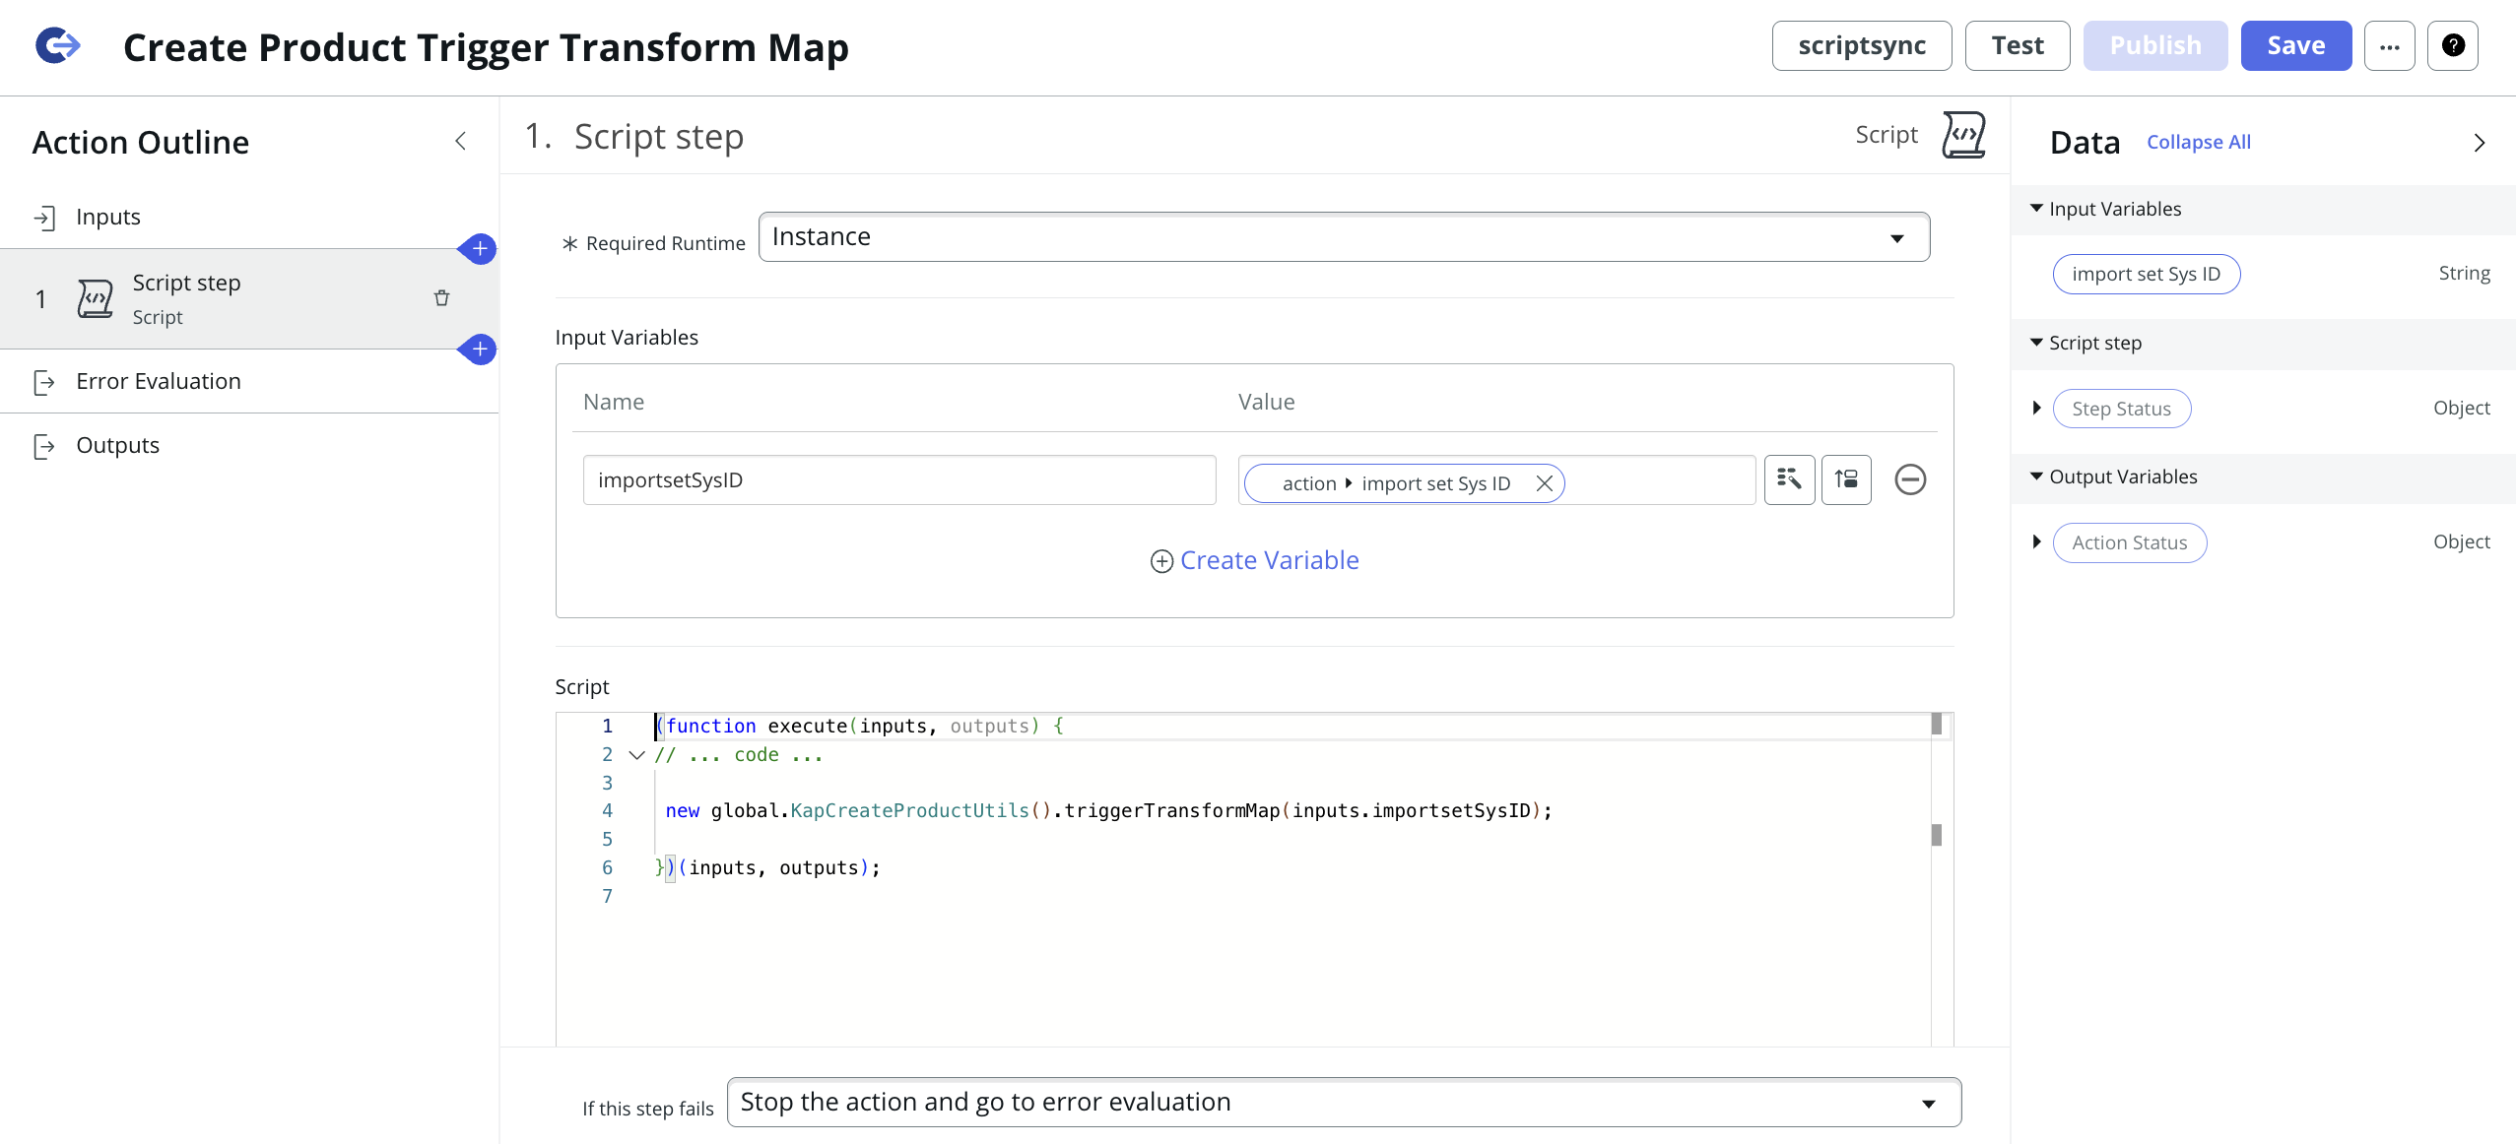
Task: Open the Required Runtime dropdown
Action: (1344, 237)
